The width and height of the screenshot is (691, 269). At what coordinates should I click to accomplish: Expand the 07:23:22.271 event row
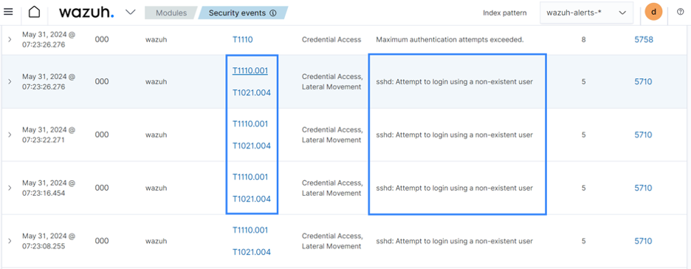point(10,135)
